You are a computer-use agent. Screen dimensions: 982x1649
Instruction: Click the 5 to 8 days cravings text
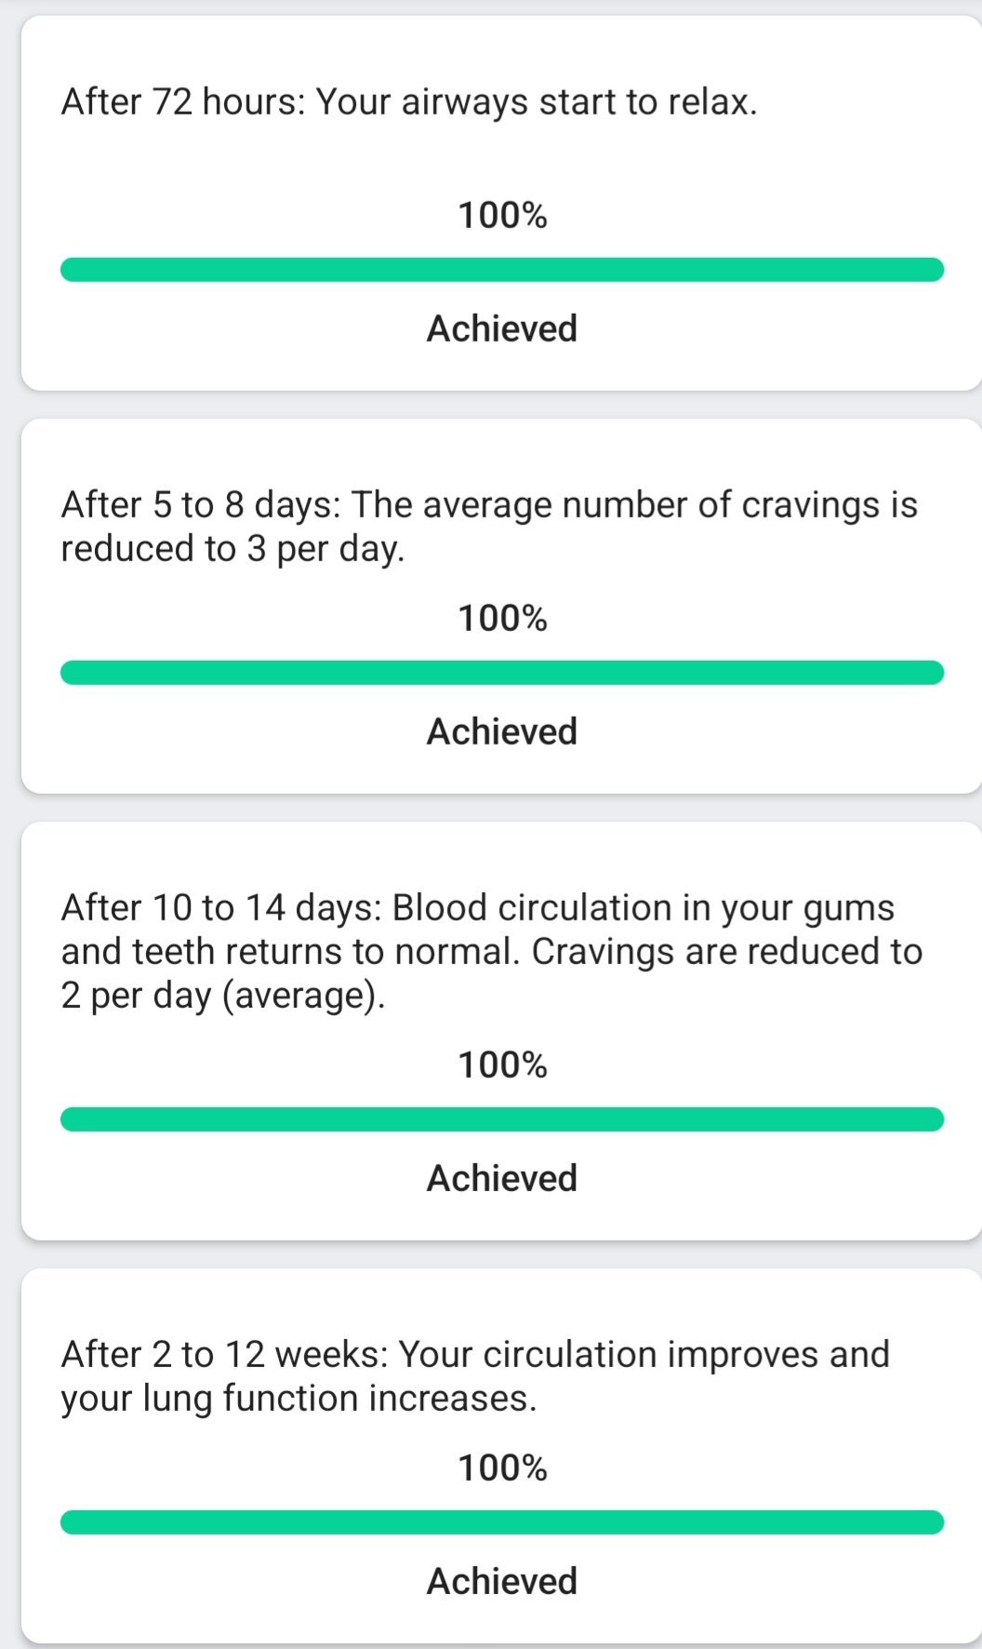(x=489, y=527)
